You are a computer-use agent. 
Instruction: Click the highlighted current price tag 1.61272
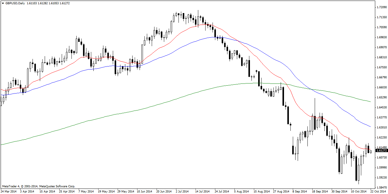pos(381,150)
